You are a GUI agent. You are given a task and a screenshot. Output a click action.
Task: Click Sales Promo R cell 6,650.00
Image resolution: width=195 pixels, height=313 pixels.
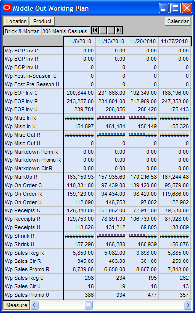111,269
